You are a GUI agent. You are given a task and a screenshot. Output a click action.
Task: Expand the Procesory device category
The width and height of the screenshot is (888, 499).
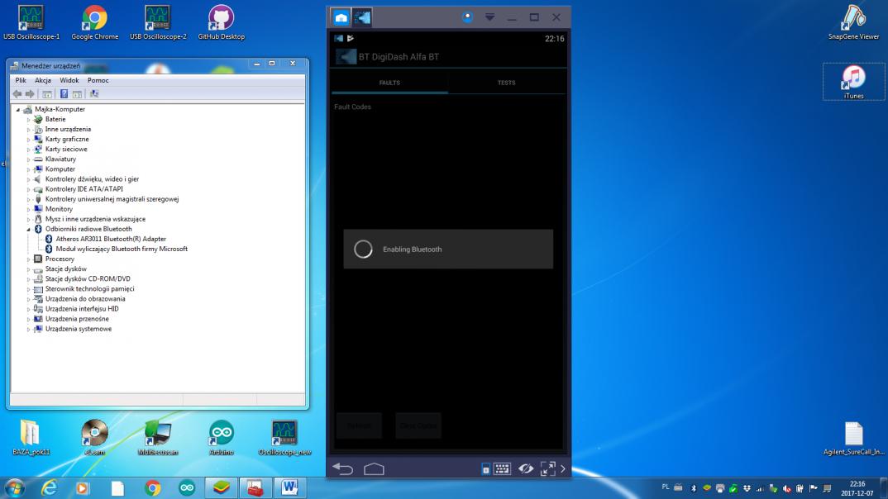(x=28, y=259)
